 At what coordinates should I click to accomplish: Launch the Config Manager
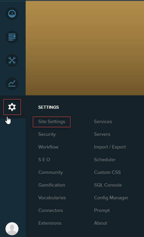coord(111,198)
